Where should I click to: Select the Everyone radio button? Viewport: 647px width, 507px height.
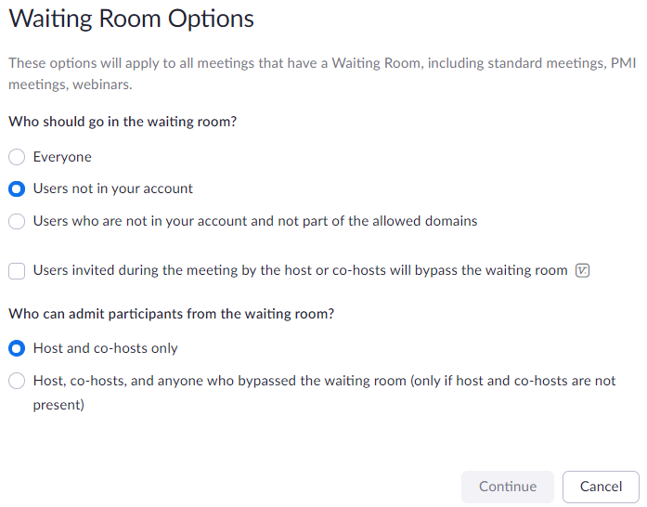(x=17, y=157)
